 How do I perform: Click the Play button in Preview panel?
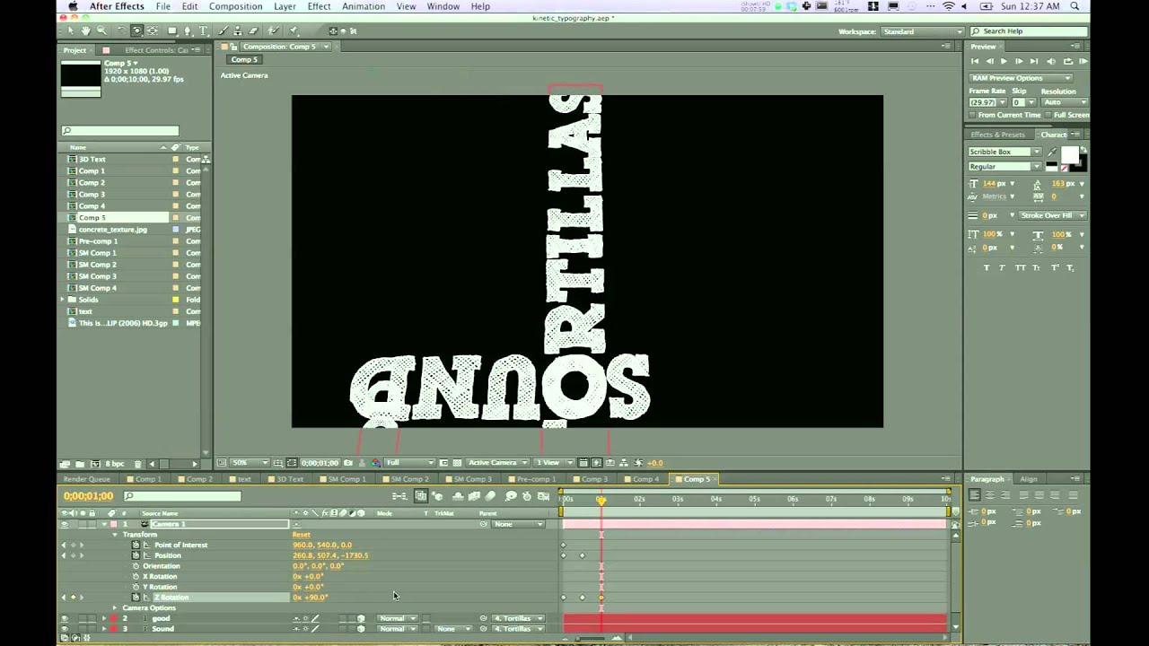(1004, 61)
